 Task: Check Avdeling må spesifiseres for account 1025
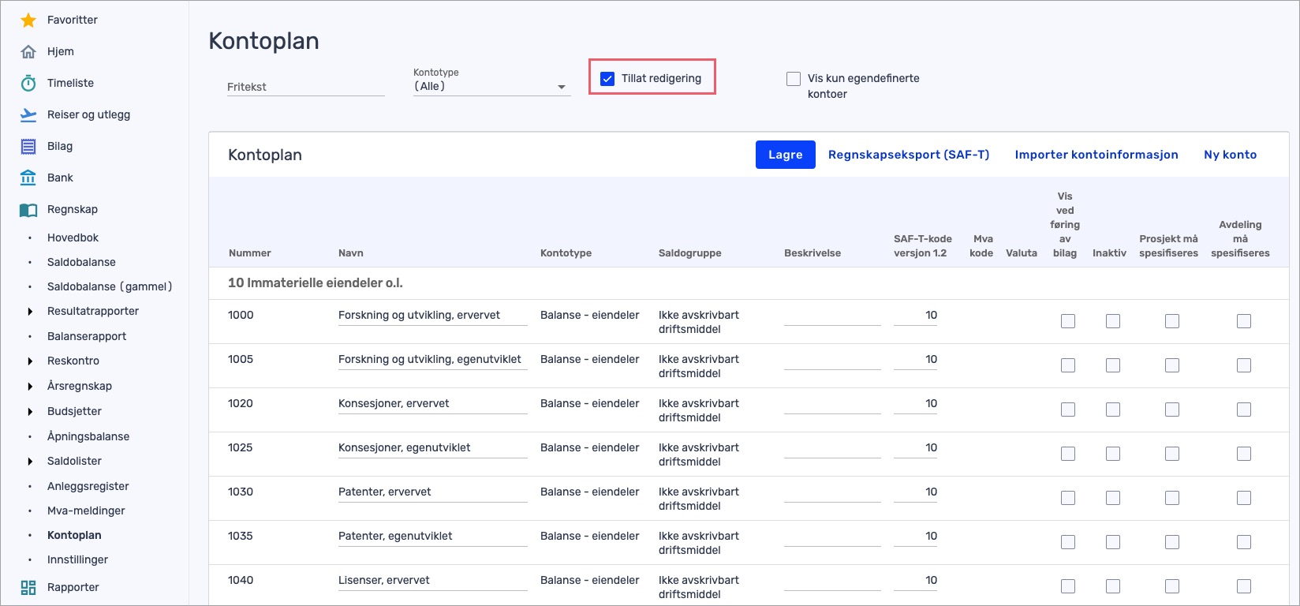tap(1244, 454)
